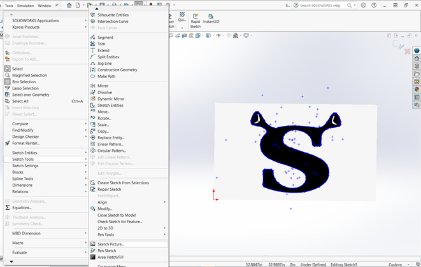Click Repair Sketch in submenu
The width and height of the screenshot is (421, 267).
coord(129,189)
